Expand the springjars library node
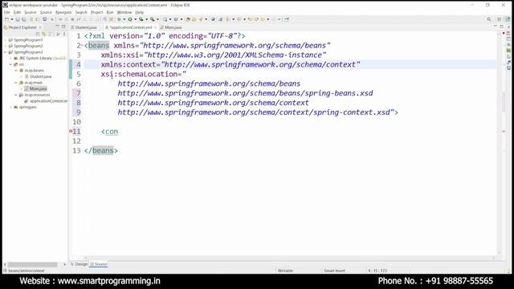 pos(10,107)
